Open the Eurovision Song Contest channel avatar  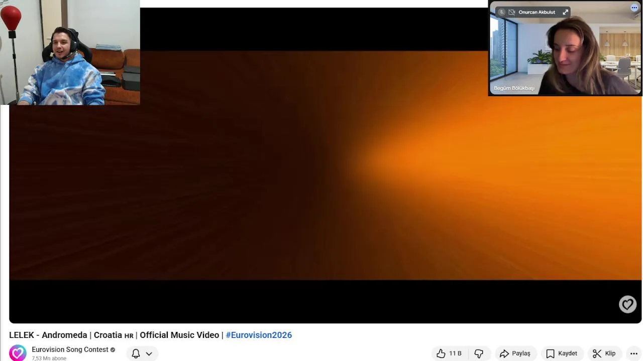point(18,352)
